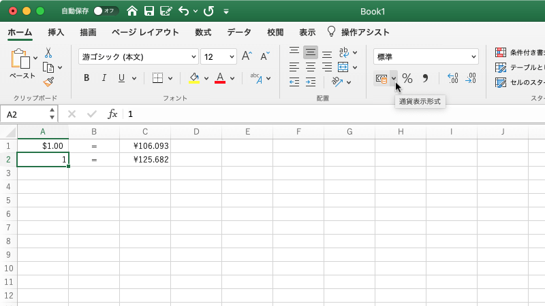Click the Save As edit icon
The width and height of the screenshot is (545, 306).
[x=166, y=11]
